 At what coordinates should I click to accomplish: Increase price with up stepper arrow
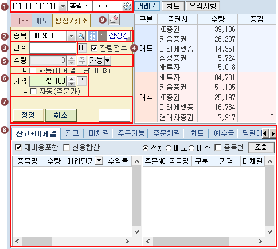(x=71, y=78)
